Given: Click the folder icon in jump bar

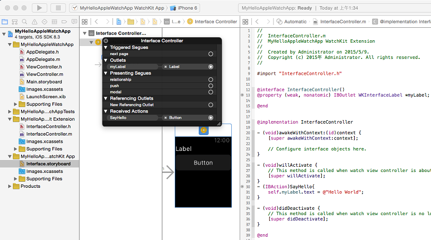Looking at the screenshot, I should point(131,22).
